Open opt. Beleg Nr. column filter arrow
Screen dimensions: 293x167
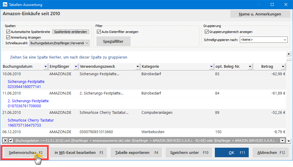[x=250, y=67]
